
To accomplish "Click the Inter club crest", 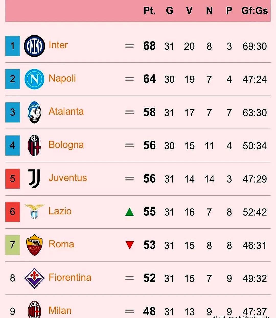I will (x=34, y=46).
